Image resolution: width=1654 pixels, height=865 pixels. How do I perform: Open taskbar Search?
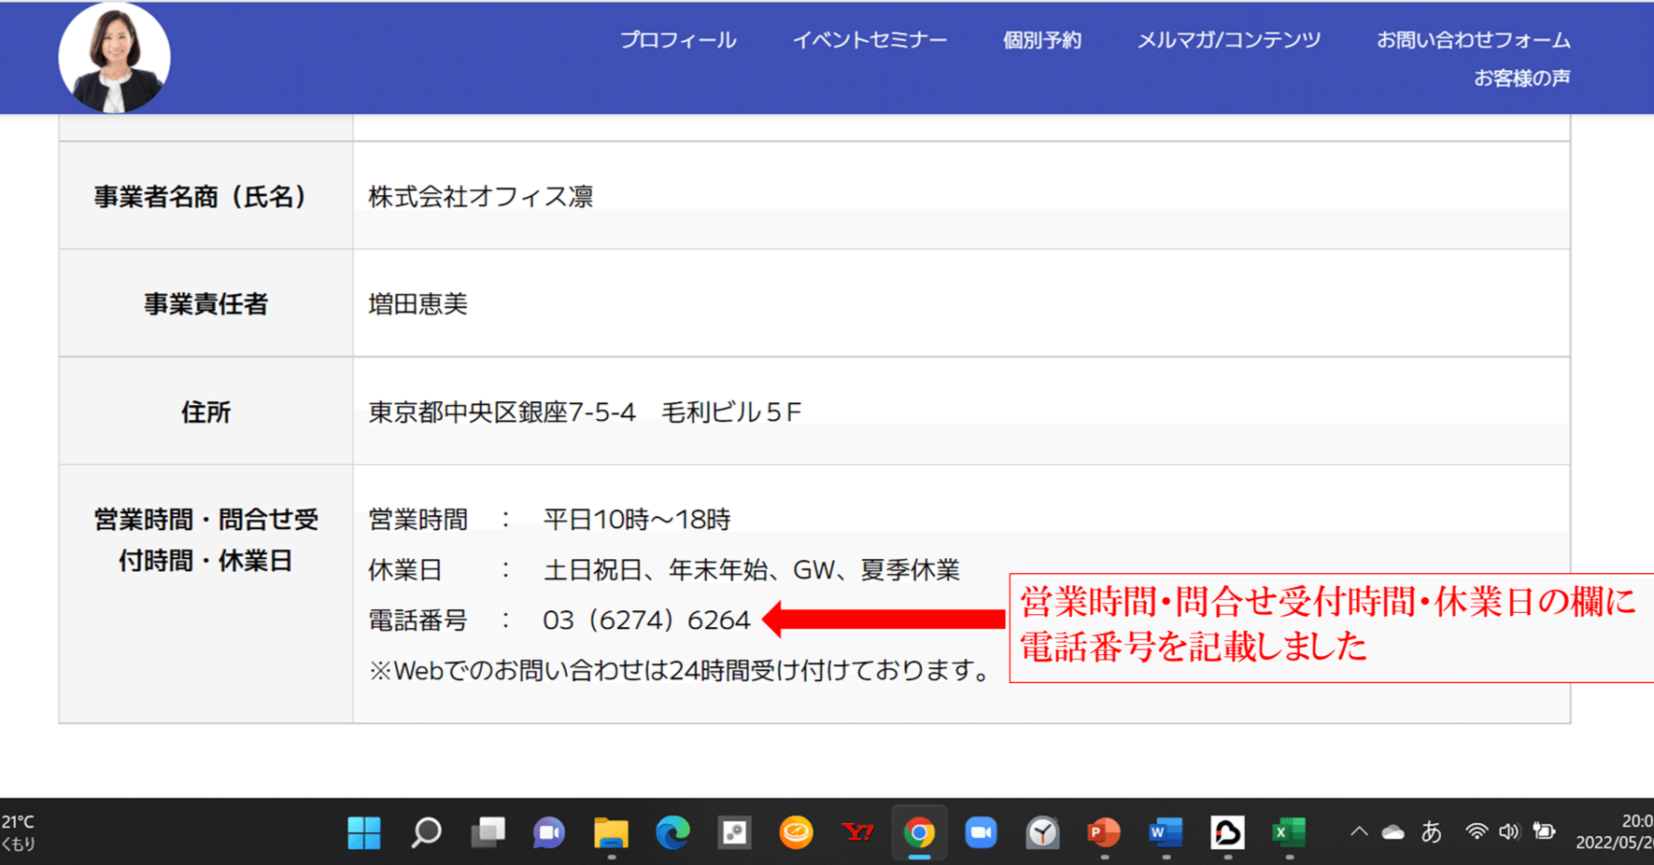point(426,832)
